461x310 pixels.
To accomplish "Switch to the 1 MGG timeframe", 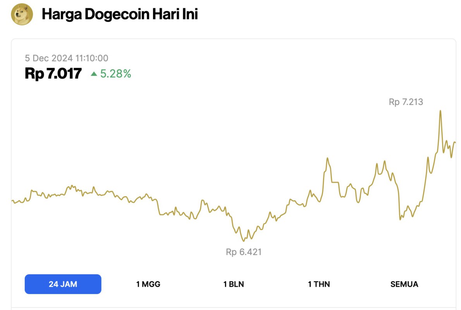I will click(148, 284).
